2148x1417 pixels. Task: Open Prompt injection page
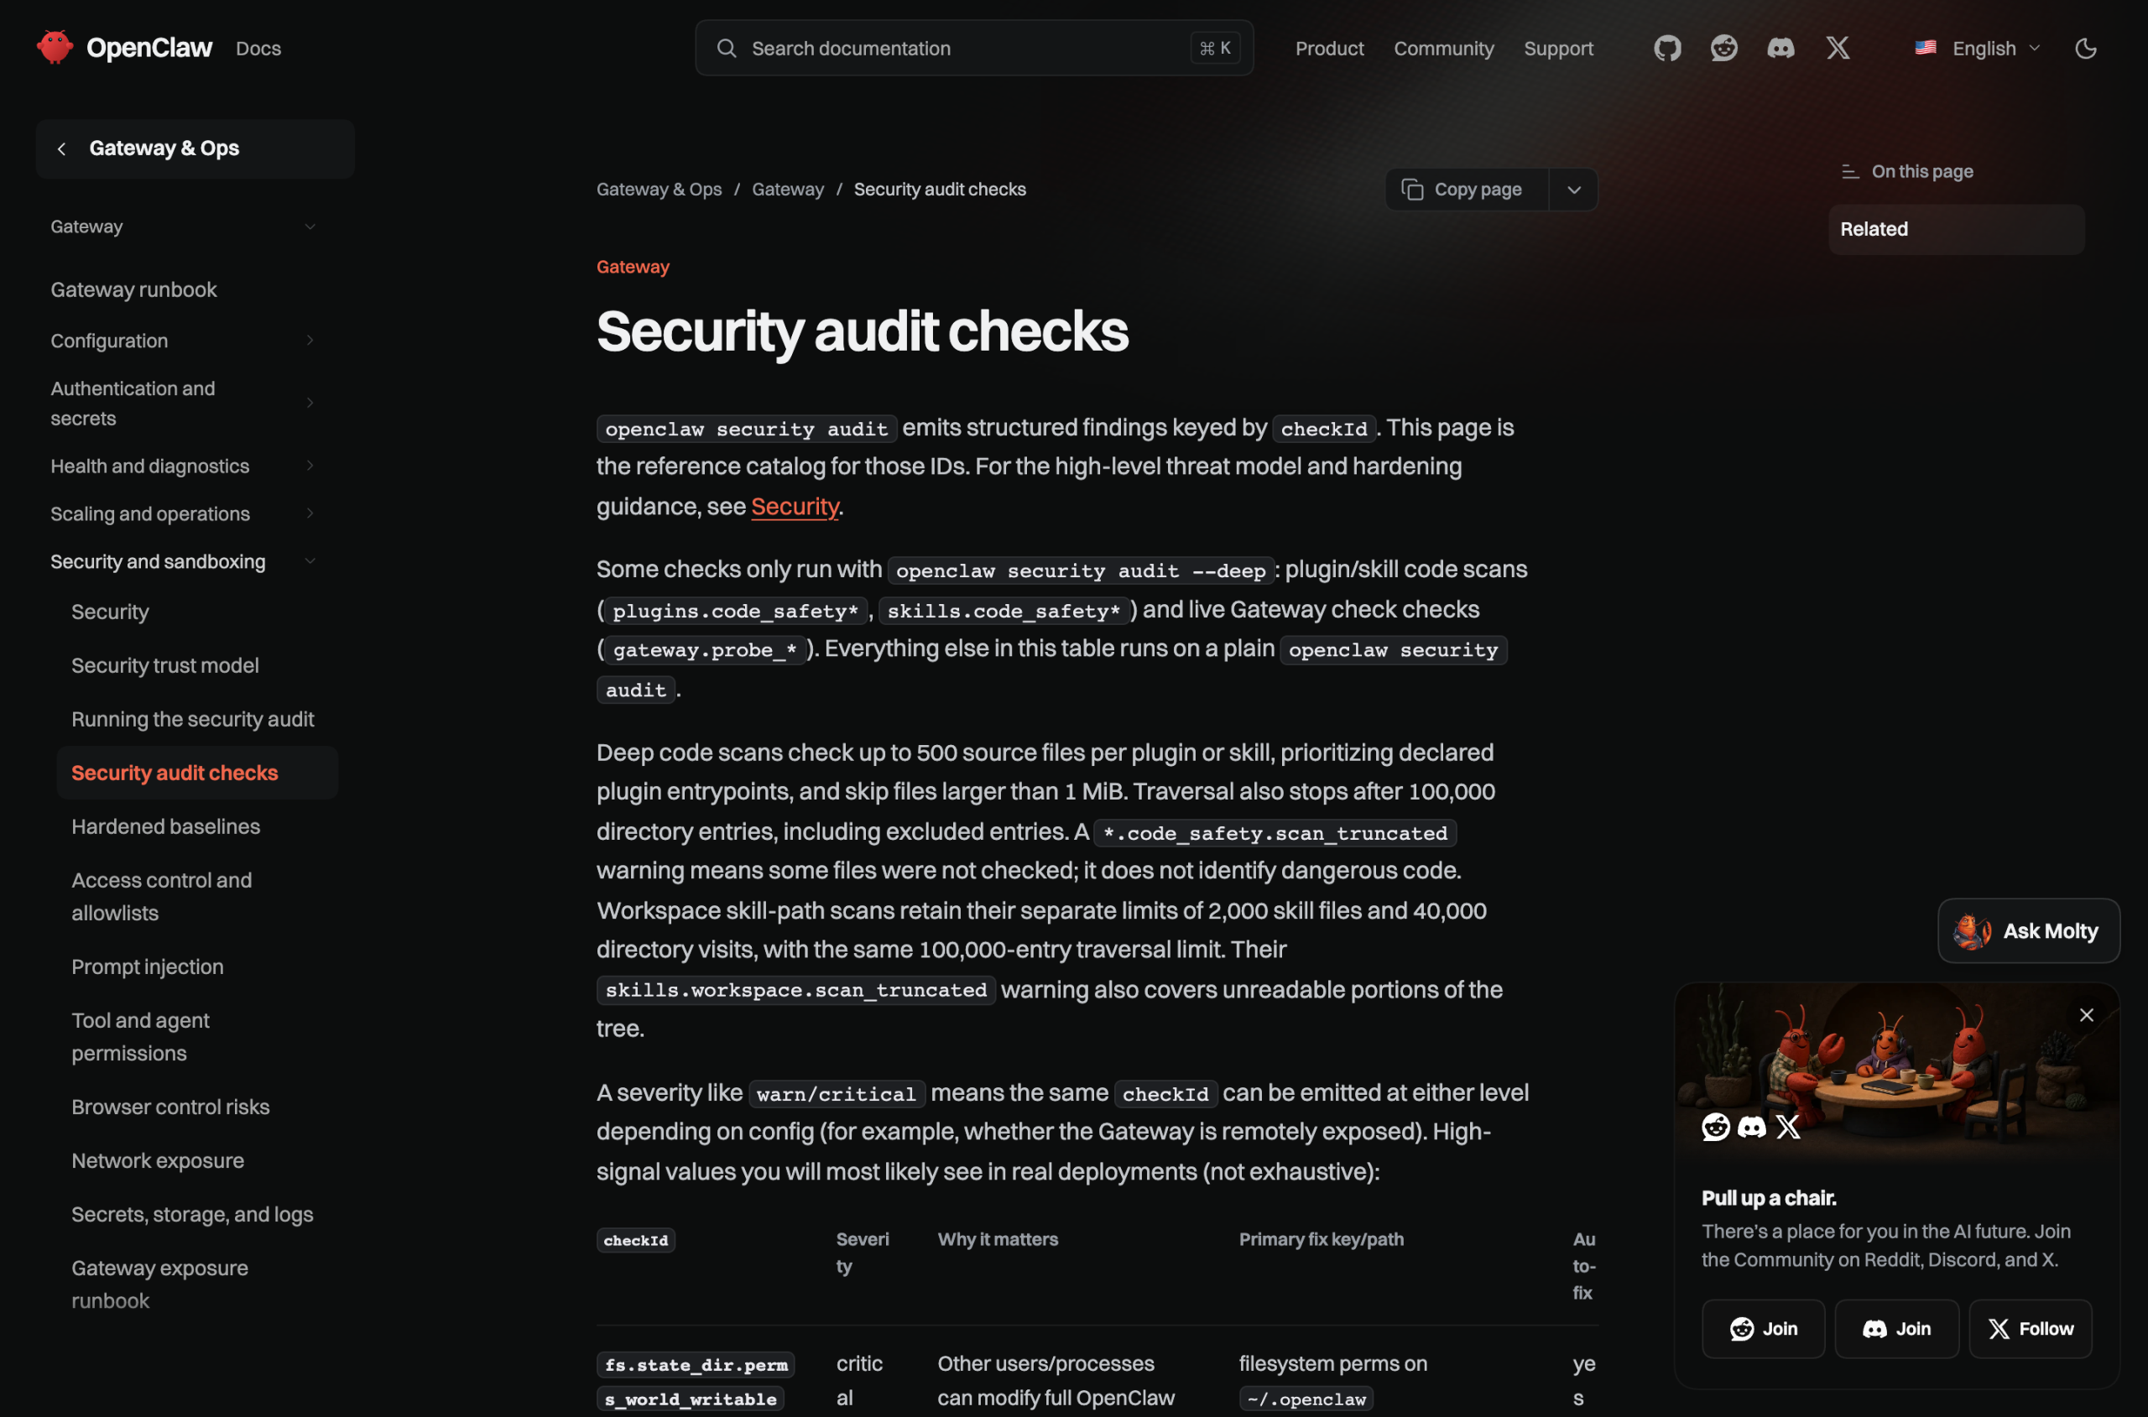[x=148, y=966]
